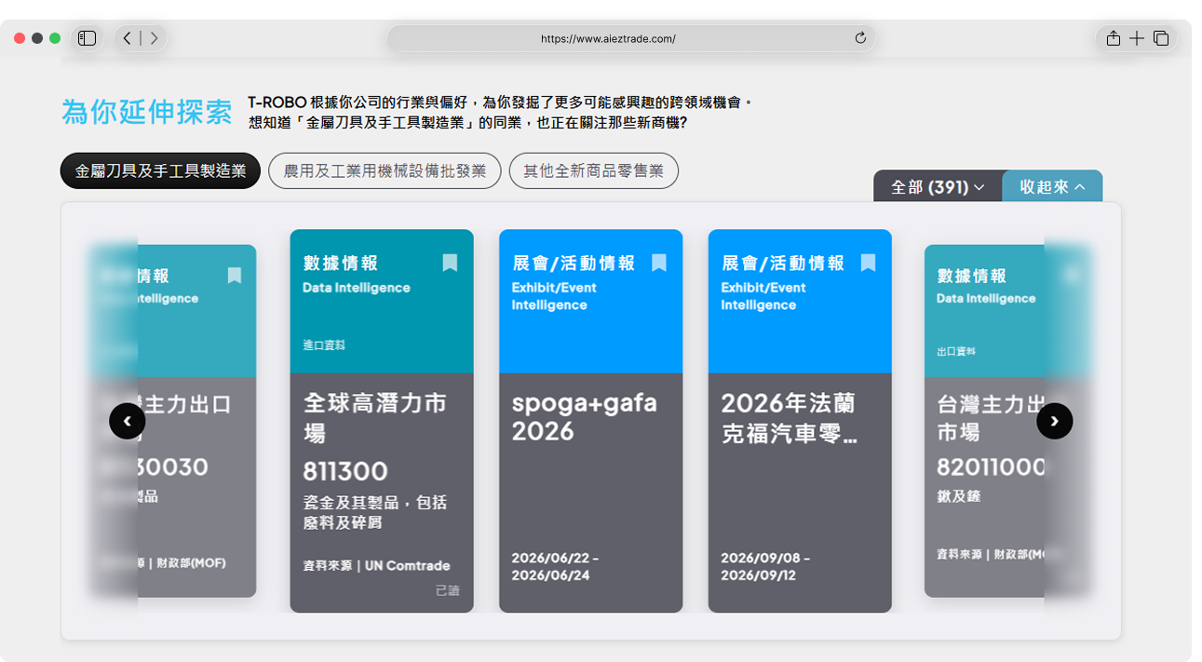Viewport: 1202px width, 662px height.
Task: Click the red window close button
Action: tap(20, 38)
